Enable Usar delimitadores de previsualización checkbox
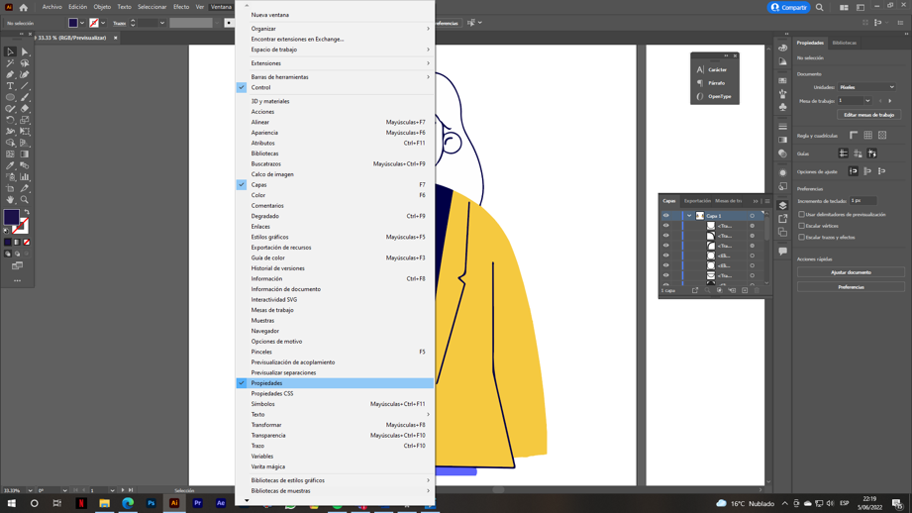Screen dimensions: 912x513 (x=802, y=215)
